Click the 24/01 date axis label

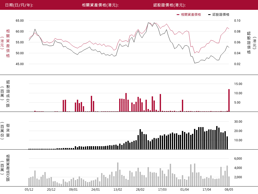pyautogui.click(x=96, y=190)
